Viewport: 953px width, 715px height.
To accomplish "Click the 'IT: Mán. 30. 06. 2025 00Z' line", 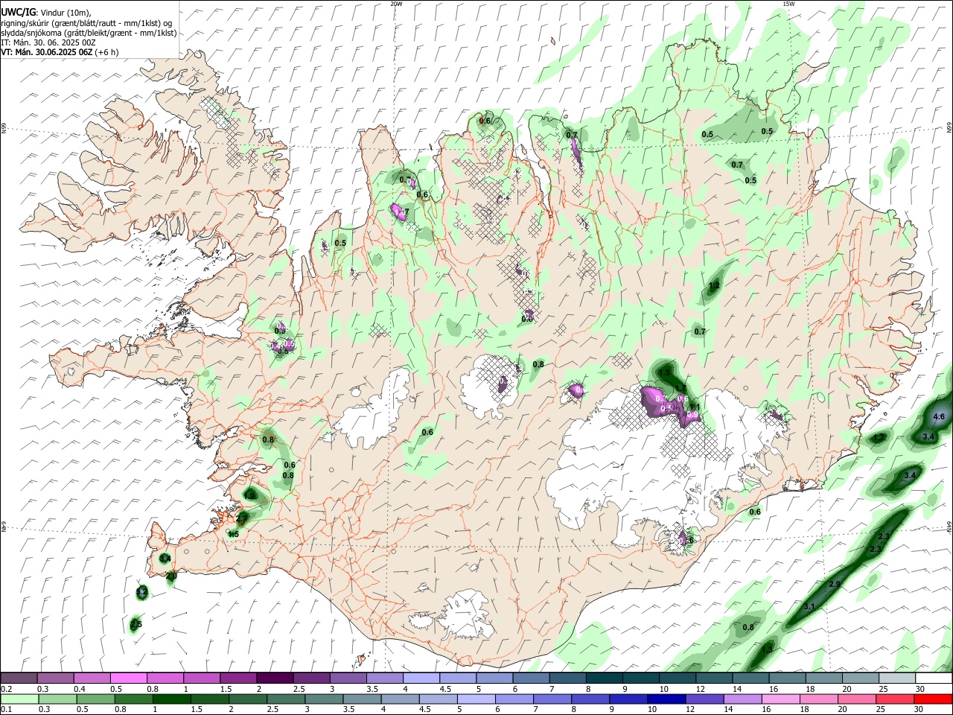I will tap(48, 42).
